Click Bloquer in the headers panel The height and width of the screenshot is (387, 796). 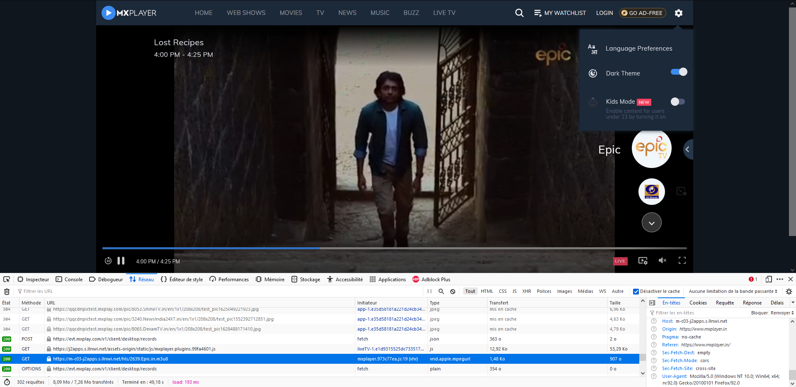tap(759, 312)
